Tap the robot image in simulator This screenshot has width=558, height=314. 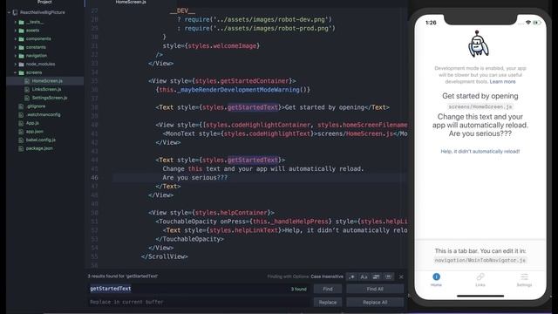click(x=478, y=44)
